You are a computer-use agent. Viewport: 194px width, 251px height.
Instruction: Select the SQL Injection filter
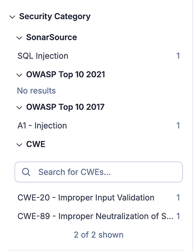point(99,56)
